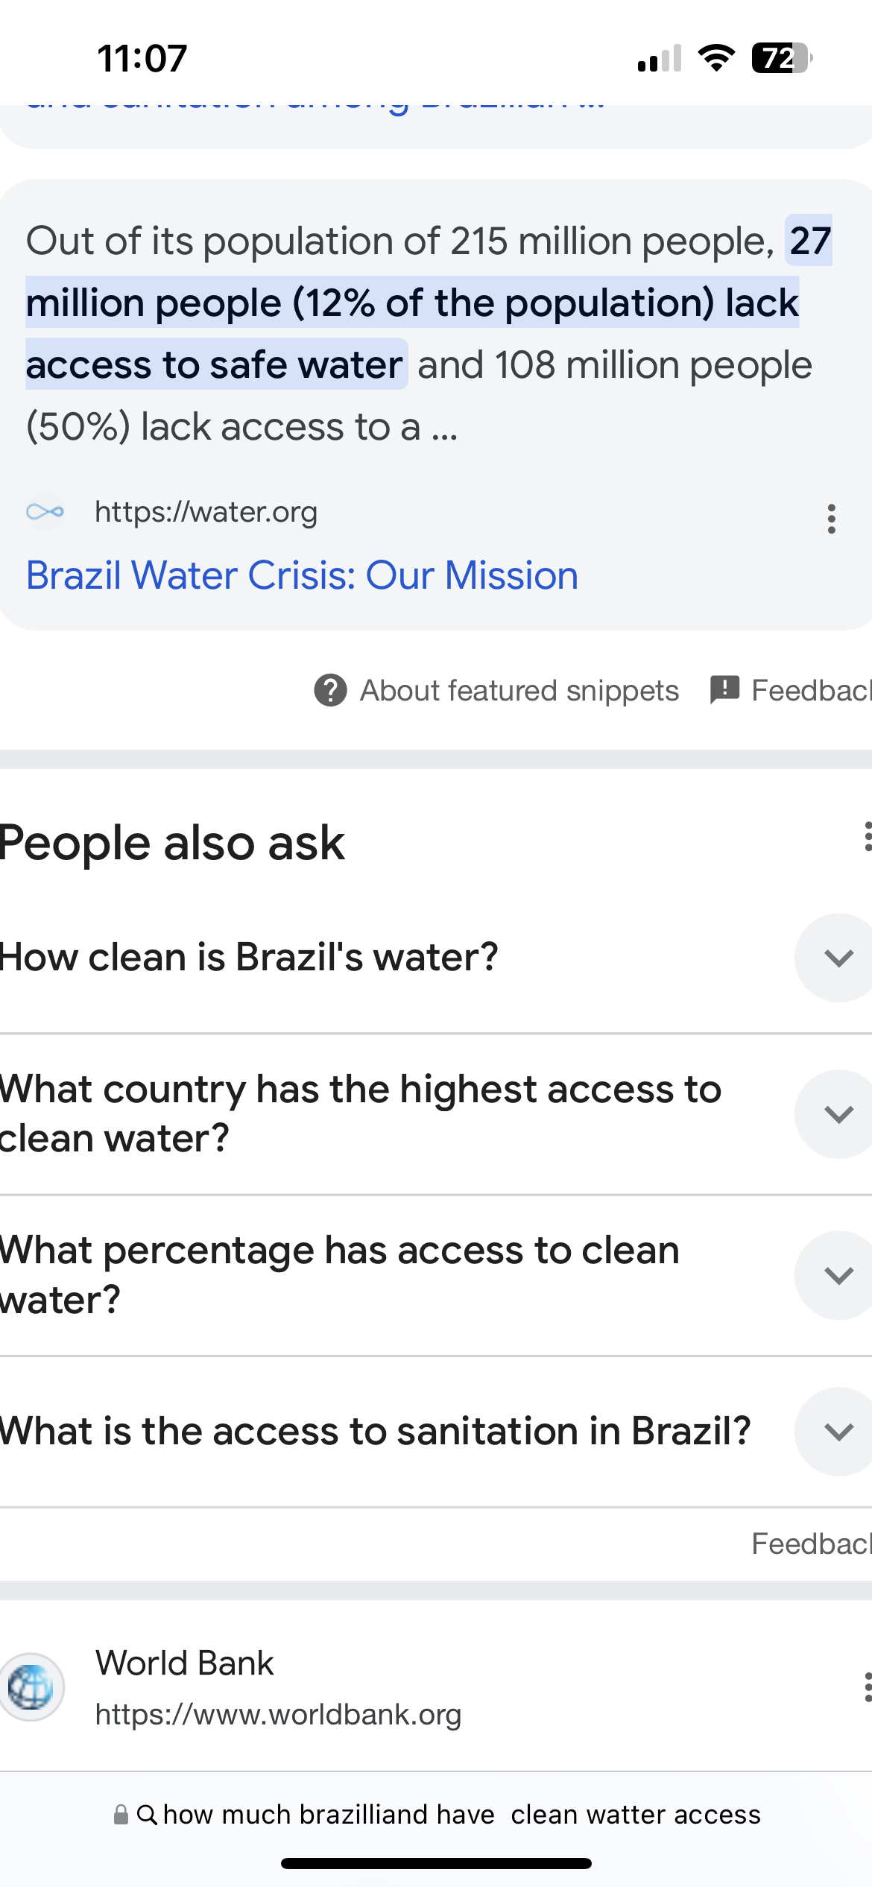Tap the search magnifier icon in address bar

147,1814
